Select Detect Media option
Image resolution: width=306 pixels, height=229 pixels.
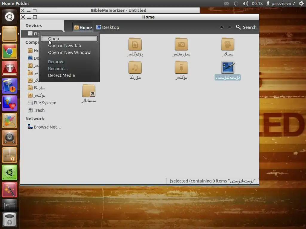69,75
